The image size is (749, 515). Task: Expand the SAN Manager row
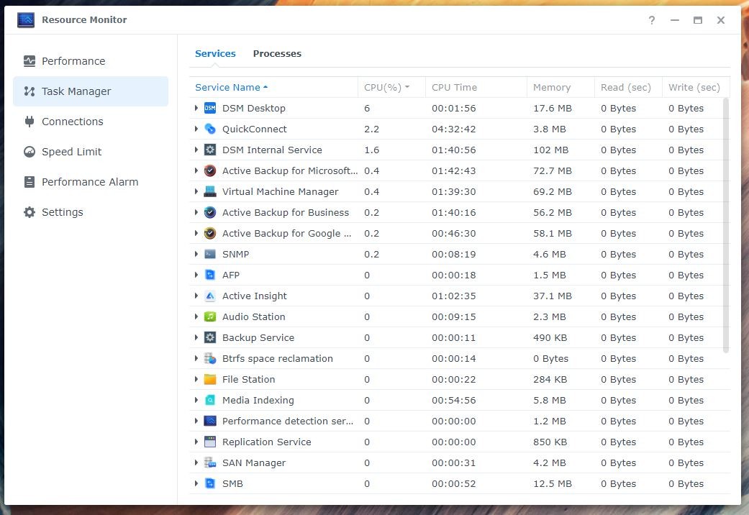[196, 463]
